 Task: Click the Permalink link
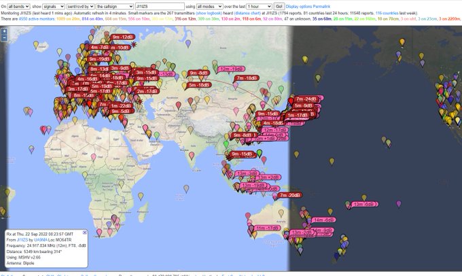[321, 7]
